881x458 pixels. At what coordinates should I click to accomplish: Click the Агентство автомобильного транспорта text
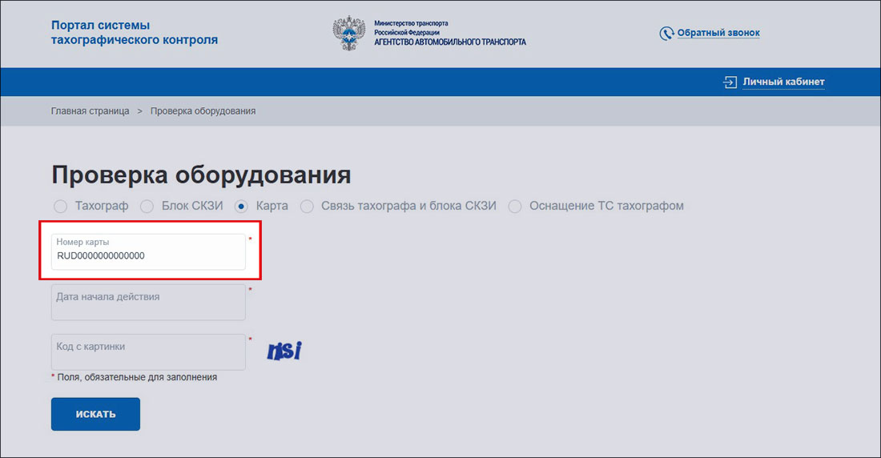[450, 42]
